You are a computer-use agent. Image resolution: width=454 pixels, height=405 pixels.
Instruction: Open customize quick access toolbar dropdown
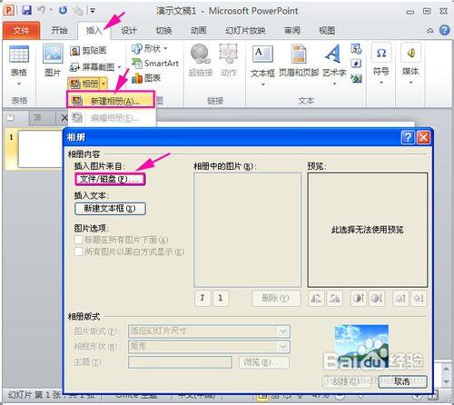93,11
